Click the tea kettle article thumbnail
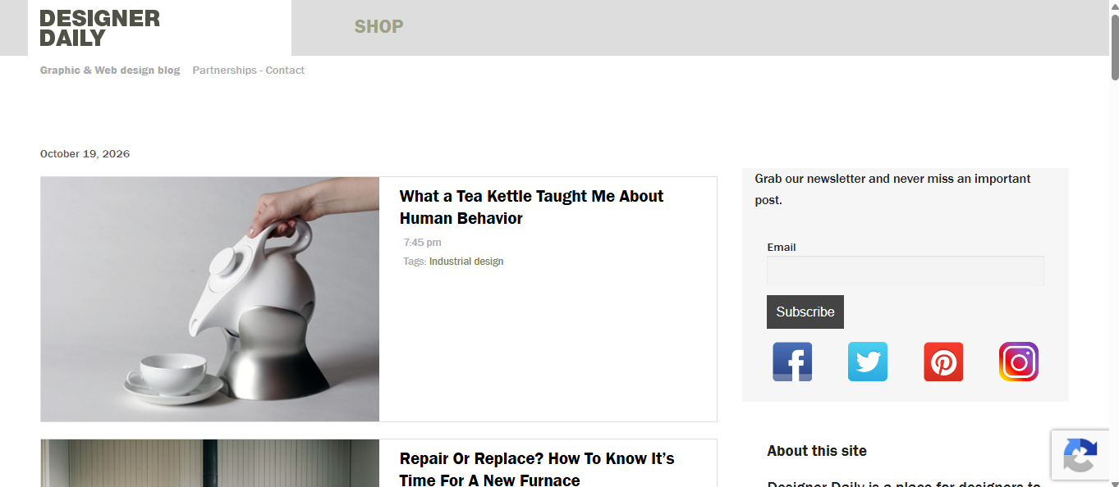 [210, 299]
